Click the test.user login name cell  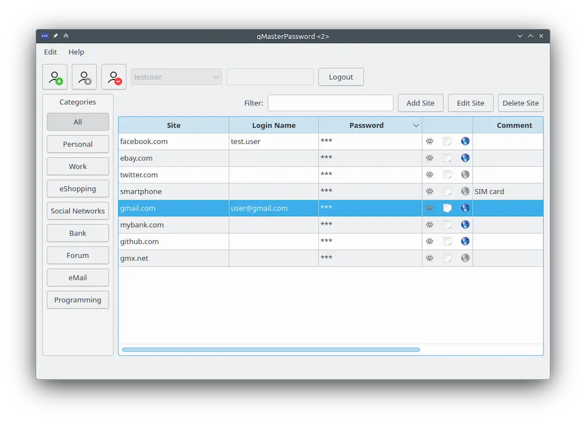(273, 141)
